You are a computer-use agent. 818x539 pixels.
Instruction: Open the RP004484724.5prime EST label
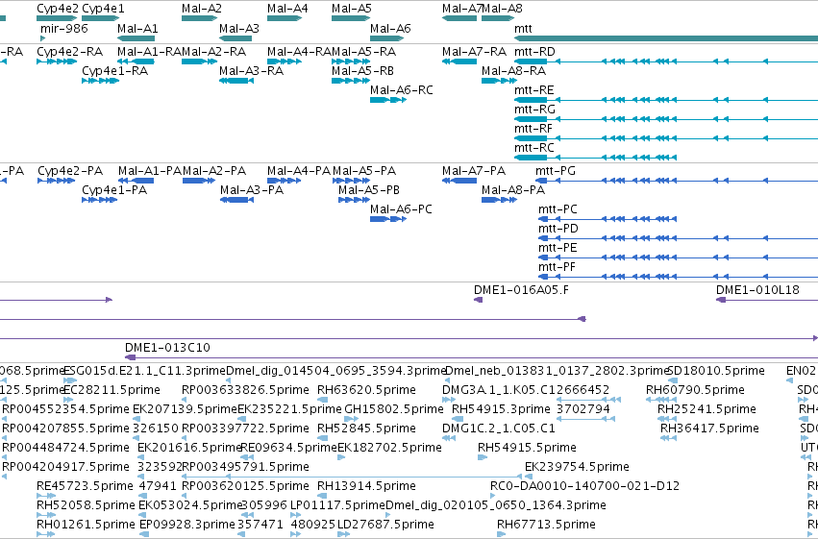click(65, 448)
